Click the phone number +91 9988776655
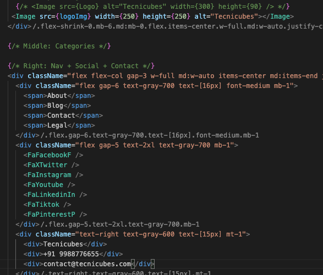The width and height of the screenshot is (323, 275). (x=71, y=254)
